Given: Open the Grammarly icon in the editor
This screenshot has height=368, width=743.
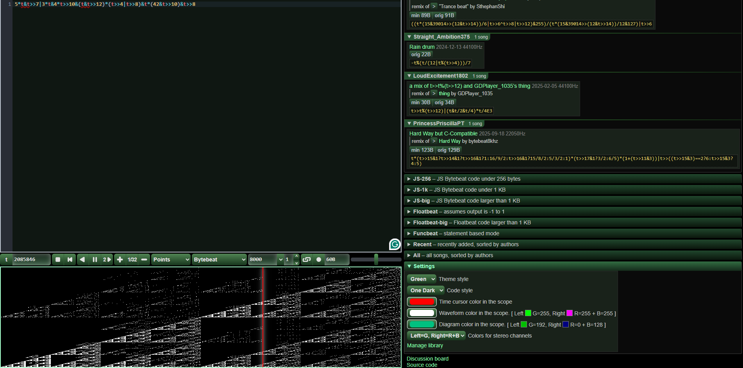Looking at the screenshot, I should point(395,244).
